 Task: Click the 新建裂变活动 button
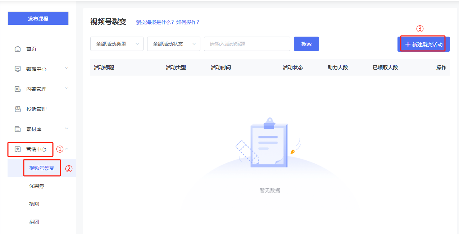click(x=424, y=44)
